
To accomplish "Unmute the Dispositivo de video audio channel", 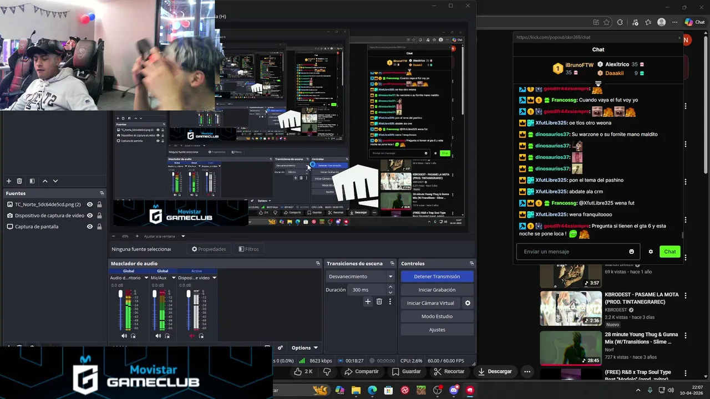I will click(192, 336).
